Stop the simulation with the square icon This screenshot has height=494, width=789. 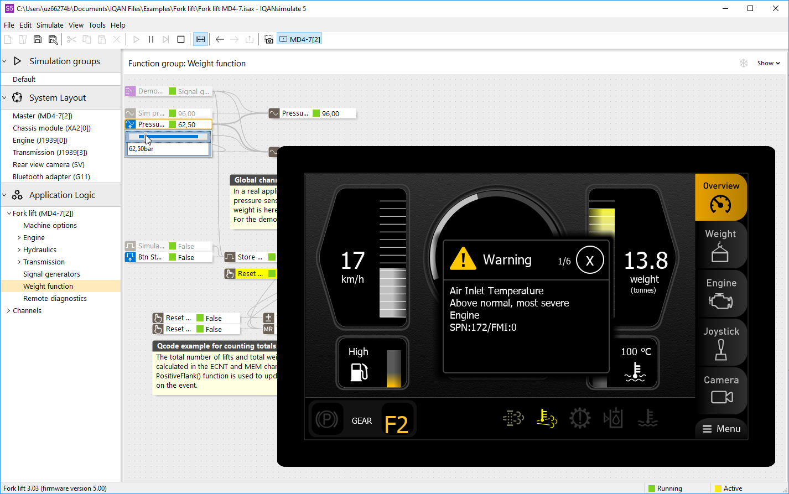tap(180, 39)
